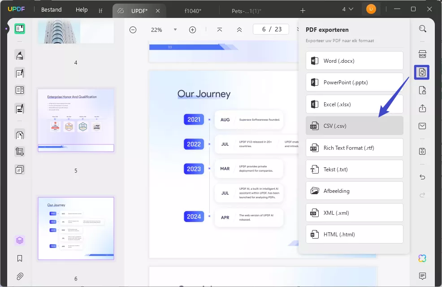
Task: Click the Redo arrow icon
Action: (422, 195)
